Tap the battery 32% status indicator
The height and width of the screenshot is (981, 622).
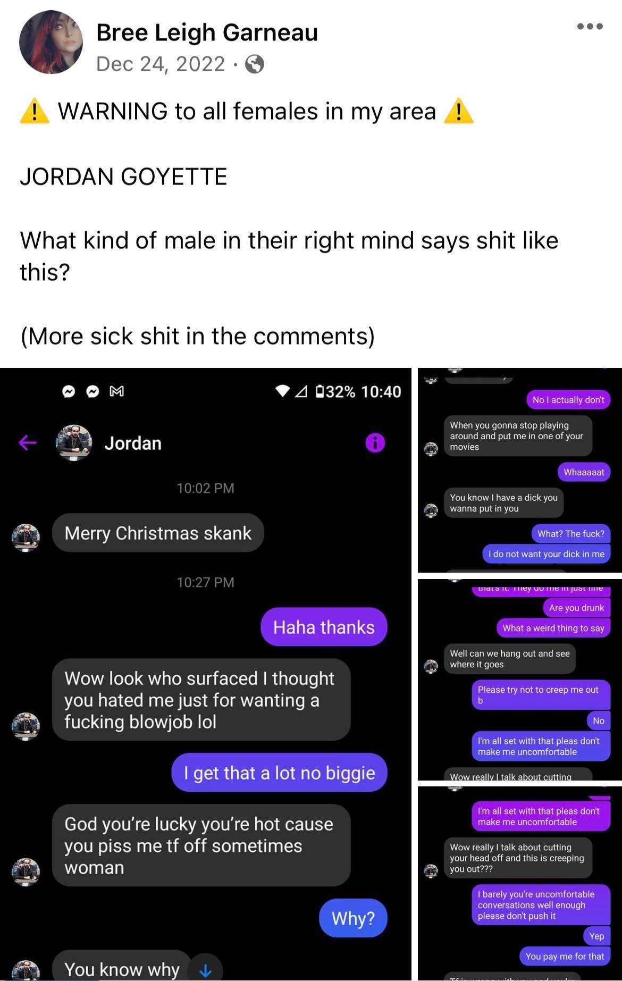335,392
